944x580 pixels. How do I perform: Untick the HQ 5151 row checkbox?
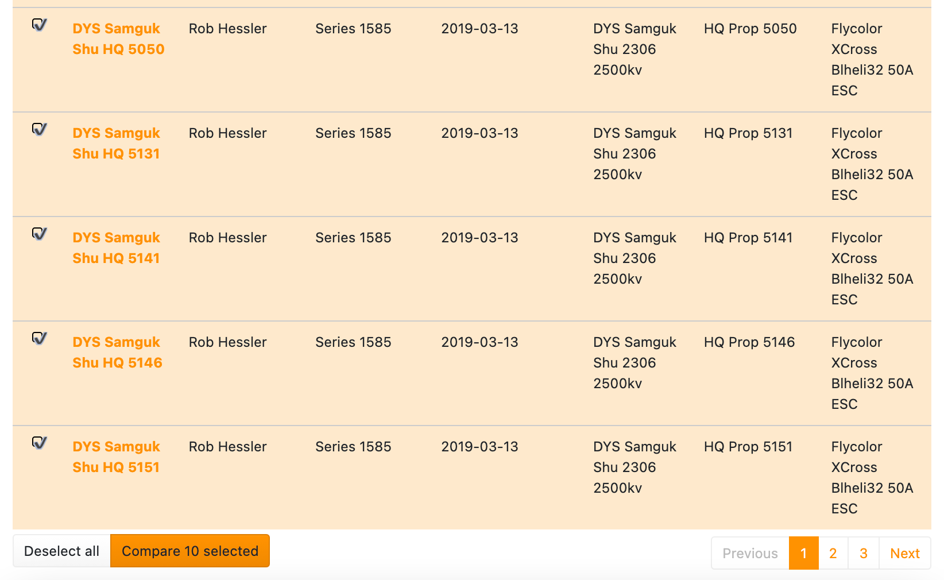(x=39, y=443)
